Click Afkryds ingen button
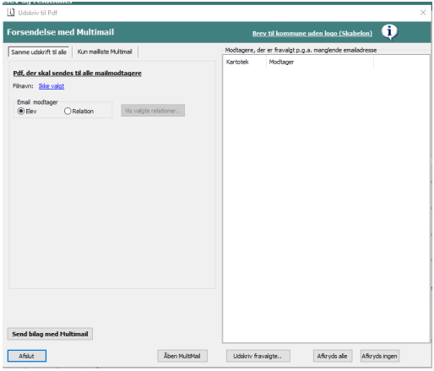 click(x=380, y=356)
